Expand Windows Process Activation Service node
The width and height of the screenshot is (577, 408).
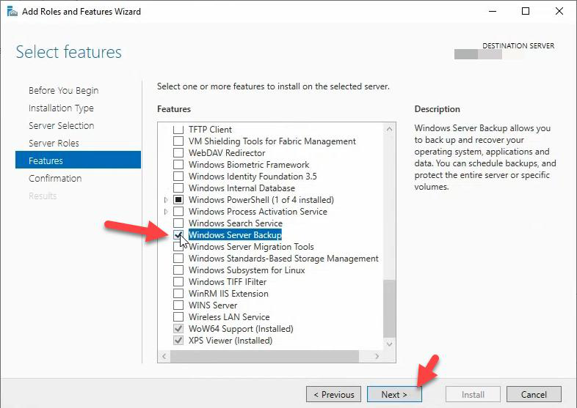tap(166, 212)
